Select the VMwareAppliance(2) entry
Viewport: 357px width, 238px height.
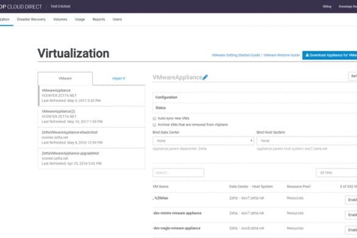(x=92, y=117)
